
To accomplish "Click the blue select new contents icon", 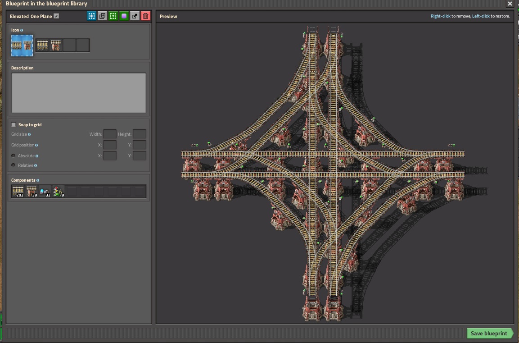I will point(91,16).
